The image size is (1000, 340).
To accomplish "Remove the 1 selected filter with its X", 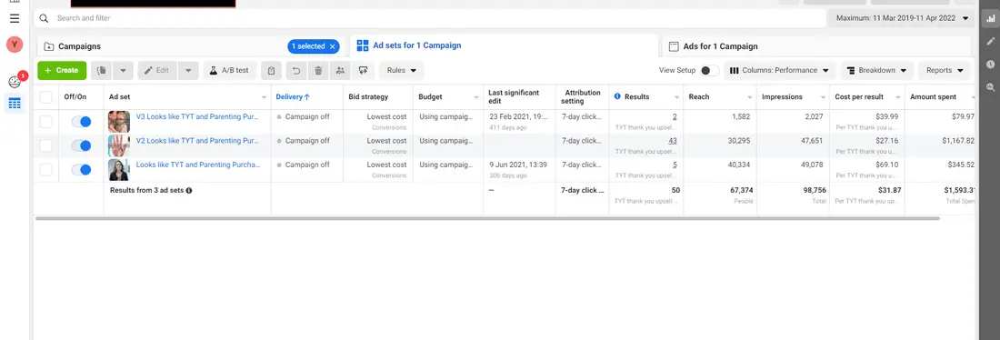I will (x=332, y=46).
